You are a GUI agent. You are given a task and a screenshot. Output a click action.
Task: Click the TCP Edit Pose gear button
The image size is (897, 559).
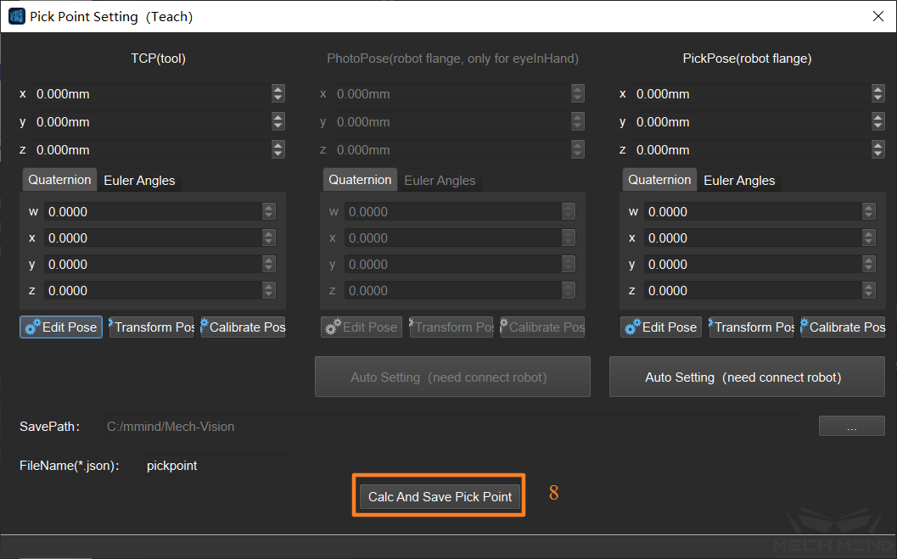[x=61, y=327]
